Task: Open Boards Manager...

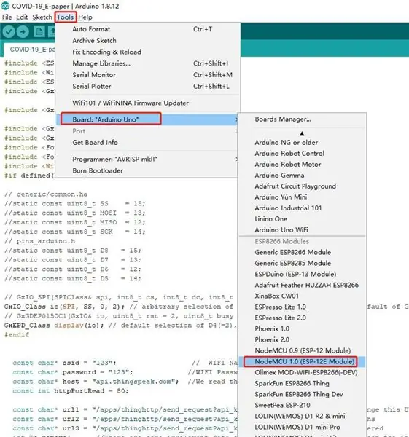Action: coord(302,119)
